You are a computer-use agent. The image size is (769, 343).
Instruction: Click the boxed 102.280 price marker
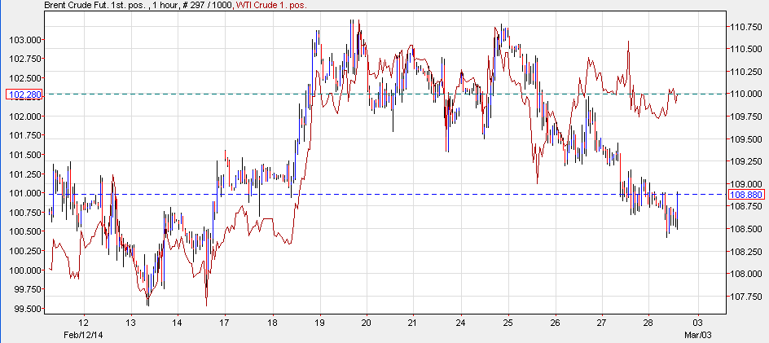(x=24, y=95)
